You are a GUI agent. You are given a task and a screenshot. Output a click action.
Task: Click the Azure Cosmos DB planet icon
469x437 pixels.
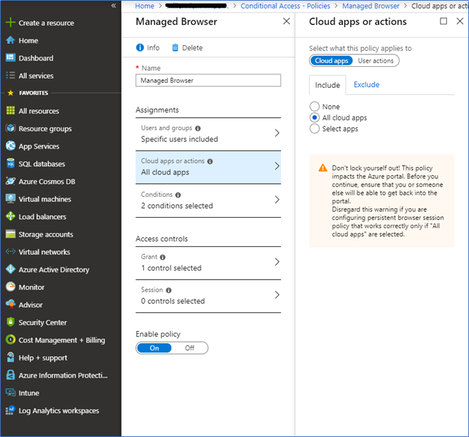(10, 181)
